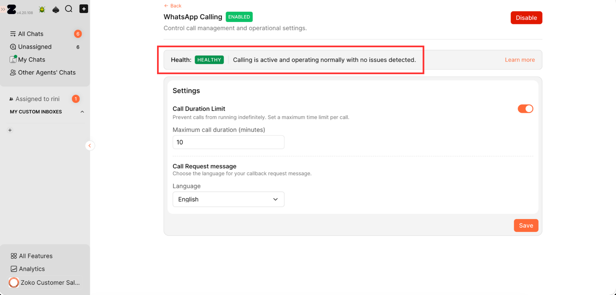Collapse the sidebar with round chevron button
This screenshot has height=295, width=616.
[90, 146]
